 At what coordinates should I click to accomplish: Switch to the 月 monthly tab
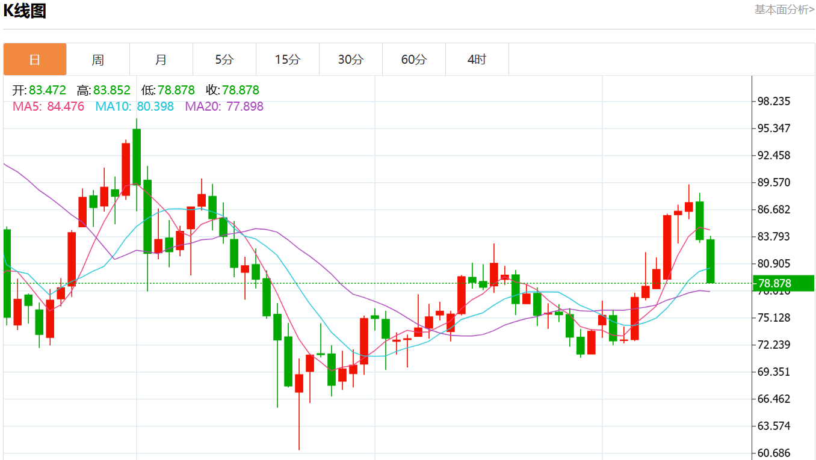[161, 60]
